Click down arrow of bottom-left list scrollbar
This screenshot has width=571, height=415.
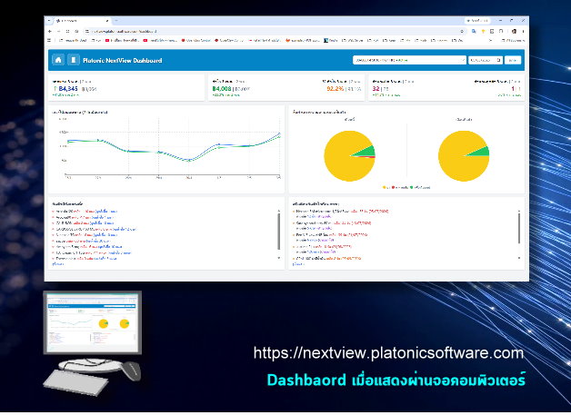pyautogui.click(x=279, y=258)
